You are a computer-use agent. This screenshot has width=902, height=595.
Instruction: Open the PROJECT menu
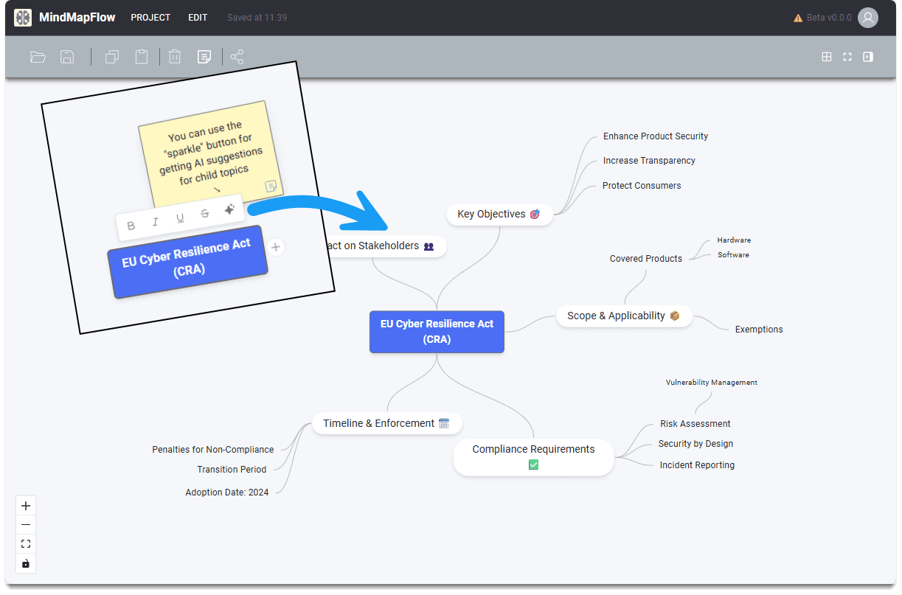150,17
